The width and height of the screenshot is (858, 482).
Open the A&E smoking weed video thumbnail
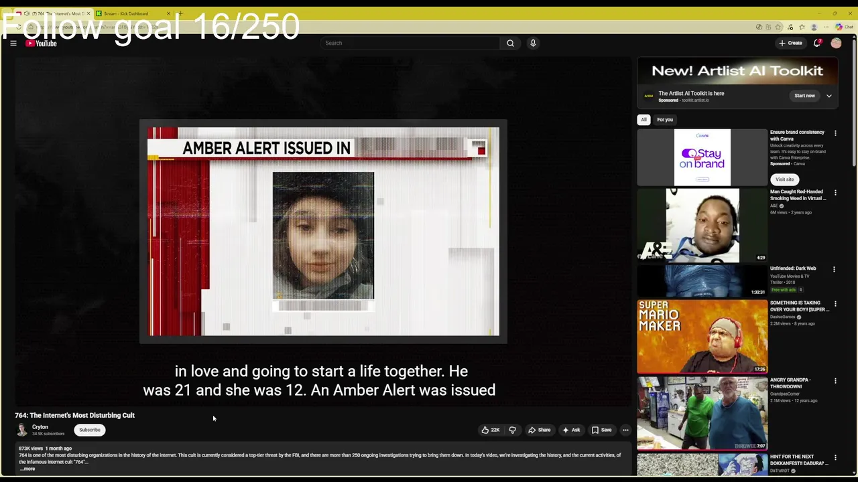(702, 226)
